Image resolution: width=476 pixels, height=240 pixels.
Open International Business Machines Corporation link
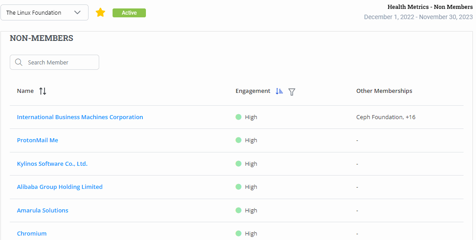(x=80, y=117)
